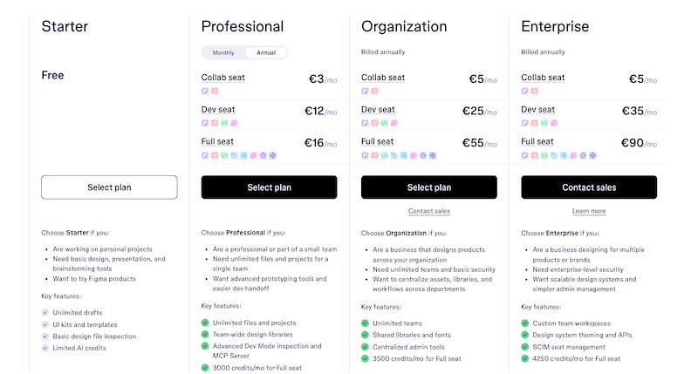
Task: Switch Professional billing to Monthly
Action: pos(223,52)
